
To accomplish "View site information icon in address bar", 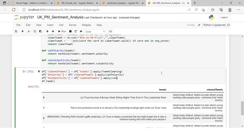I will [x=24, y=10].
